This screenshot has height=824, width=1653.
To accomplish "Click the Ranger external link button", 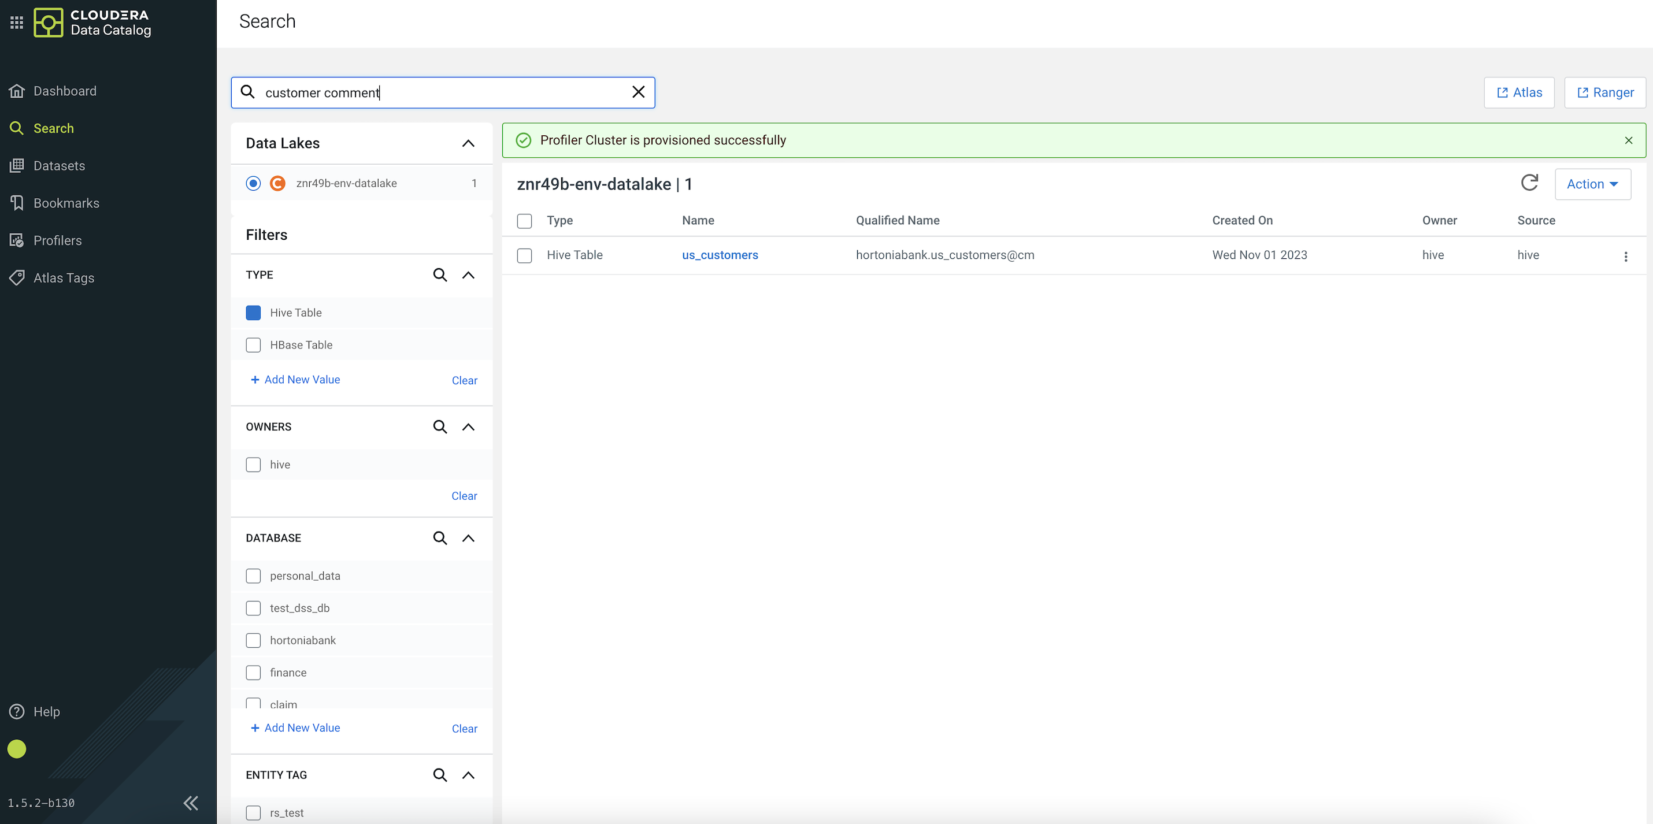I will 1605,92.
